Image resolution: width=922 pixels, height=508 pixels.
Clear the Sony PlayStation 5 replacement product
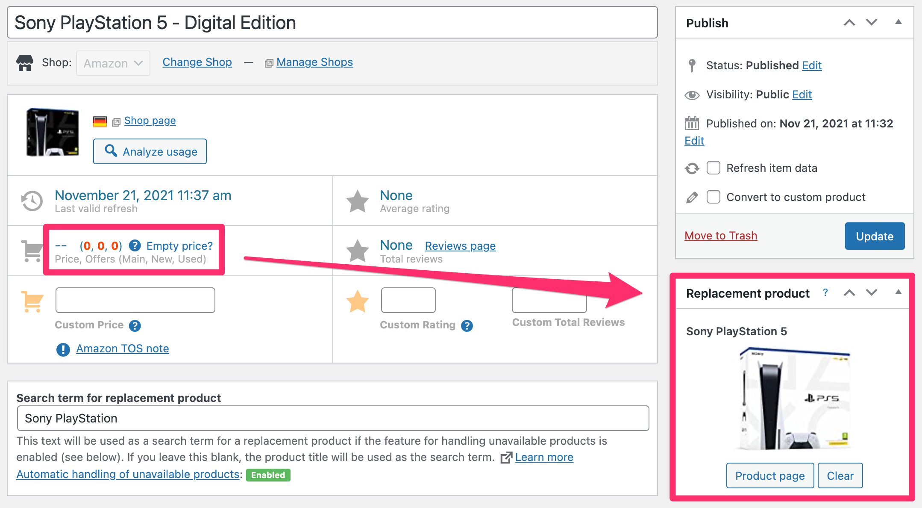(840, 475)
